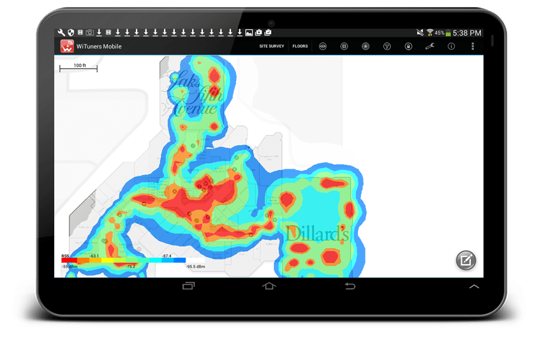Image resolution: width=539 pixels, height=359 pixels.
Task: Click the -63.1 legend value
Action: (x=94, y=256)
